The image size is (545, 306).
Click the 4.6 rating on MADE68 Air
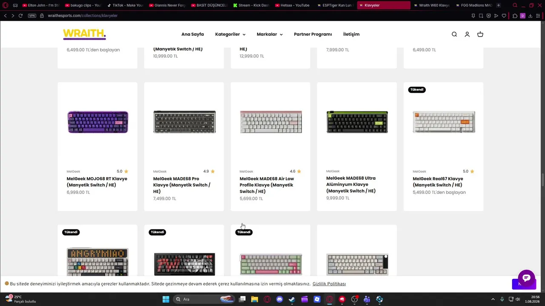pos(295,171)
